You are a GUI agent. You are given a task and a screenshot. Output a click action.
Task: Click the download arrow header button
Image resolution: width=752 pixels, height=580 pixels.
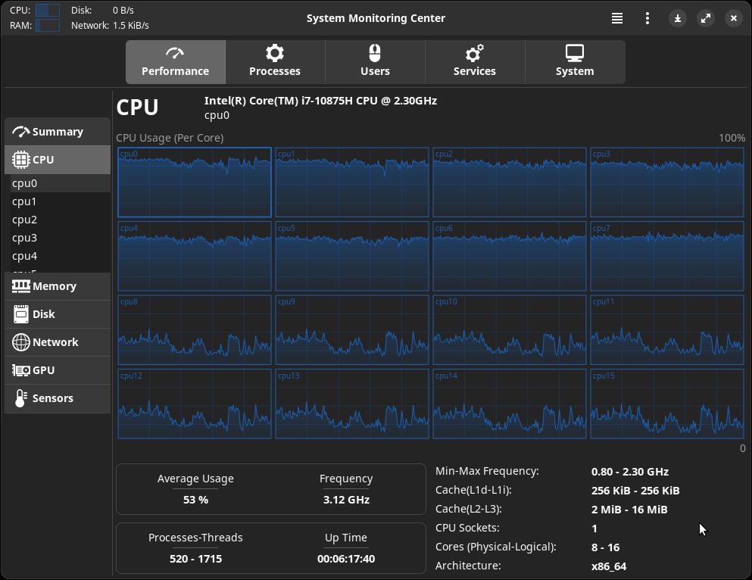point(678,18)
